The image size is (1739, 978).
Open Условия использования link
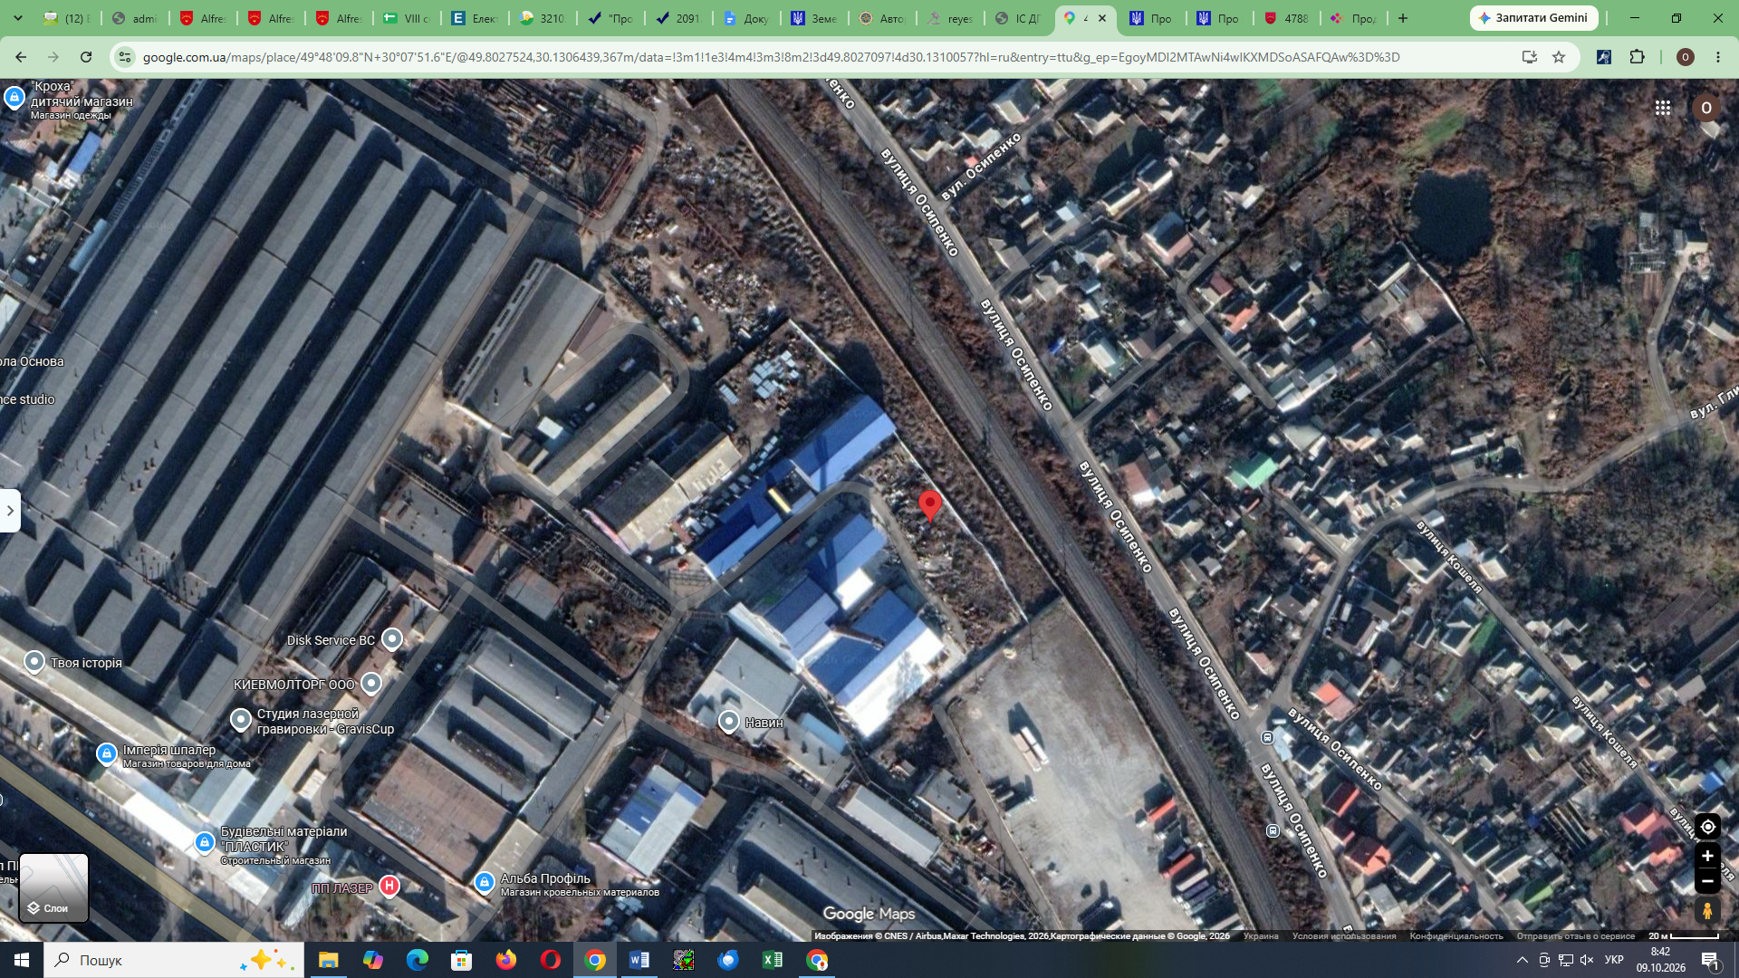(1344, 936)
